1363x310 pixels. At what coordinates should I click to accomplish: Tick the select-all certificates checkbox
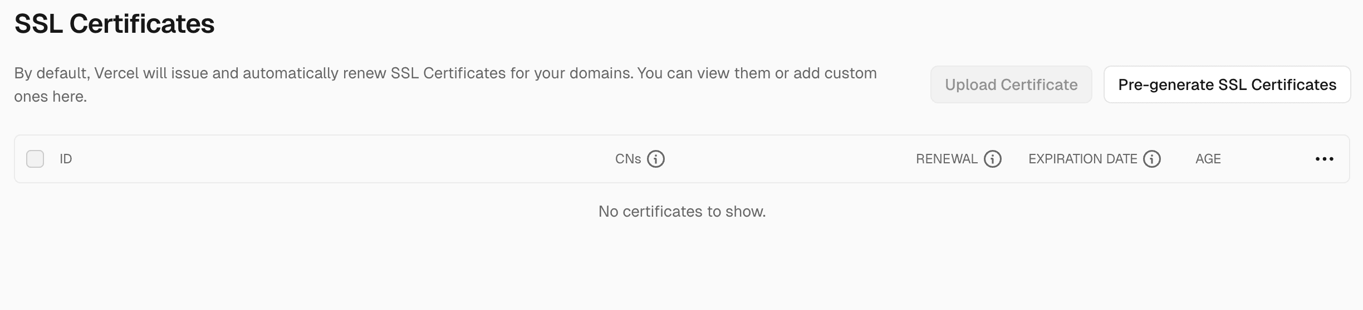[x=35, y=159]
